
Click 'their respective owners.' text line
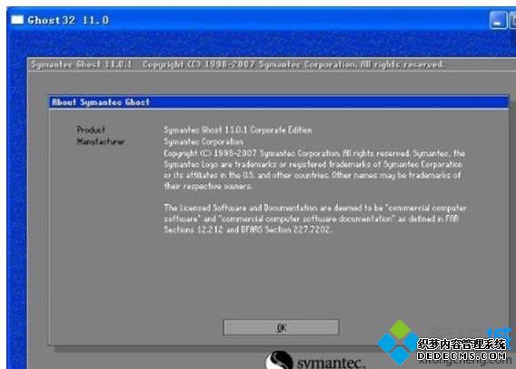coord(208,186)
